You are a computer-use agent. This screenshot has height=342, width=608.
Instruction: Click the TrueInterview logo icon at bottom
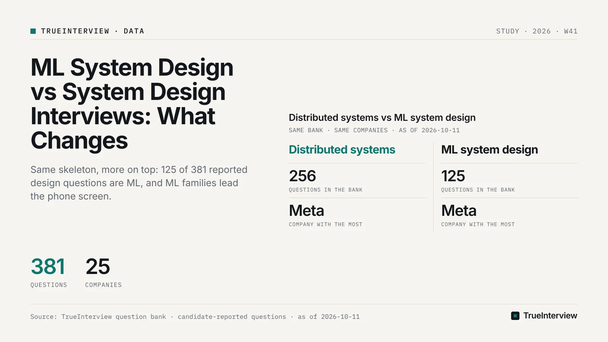pyautogui.click(x=515, y=316)
